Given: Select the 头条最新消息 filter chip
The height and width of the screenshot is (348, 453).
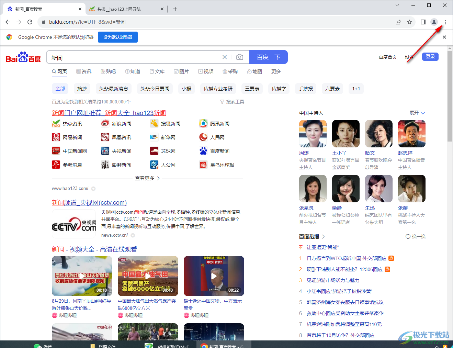Looking at the screenshot, I should tap(114, 89).
